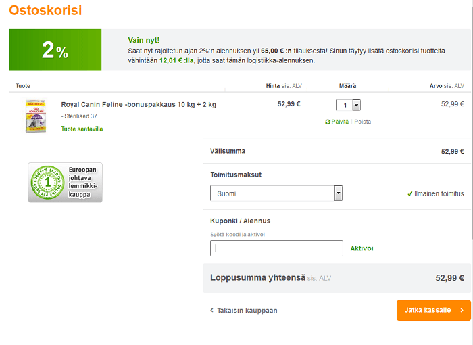Click the Europe's leading pet shop badge
473x345 pixels.
click(x=65, y=183)
